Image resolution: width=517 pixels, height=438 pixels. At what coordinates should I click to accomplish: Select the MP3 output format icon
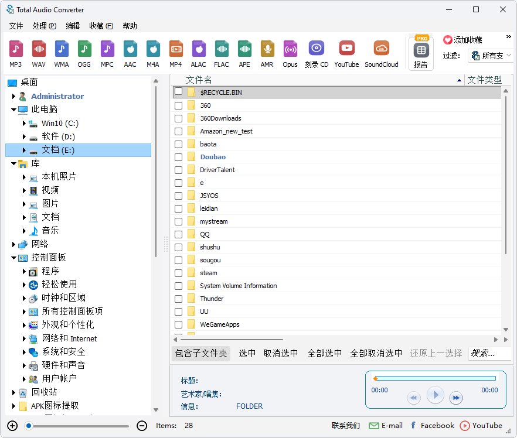tap(15, 54)
